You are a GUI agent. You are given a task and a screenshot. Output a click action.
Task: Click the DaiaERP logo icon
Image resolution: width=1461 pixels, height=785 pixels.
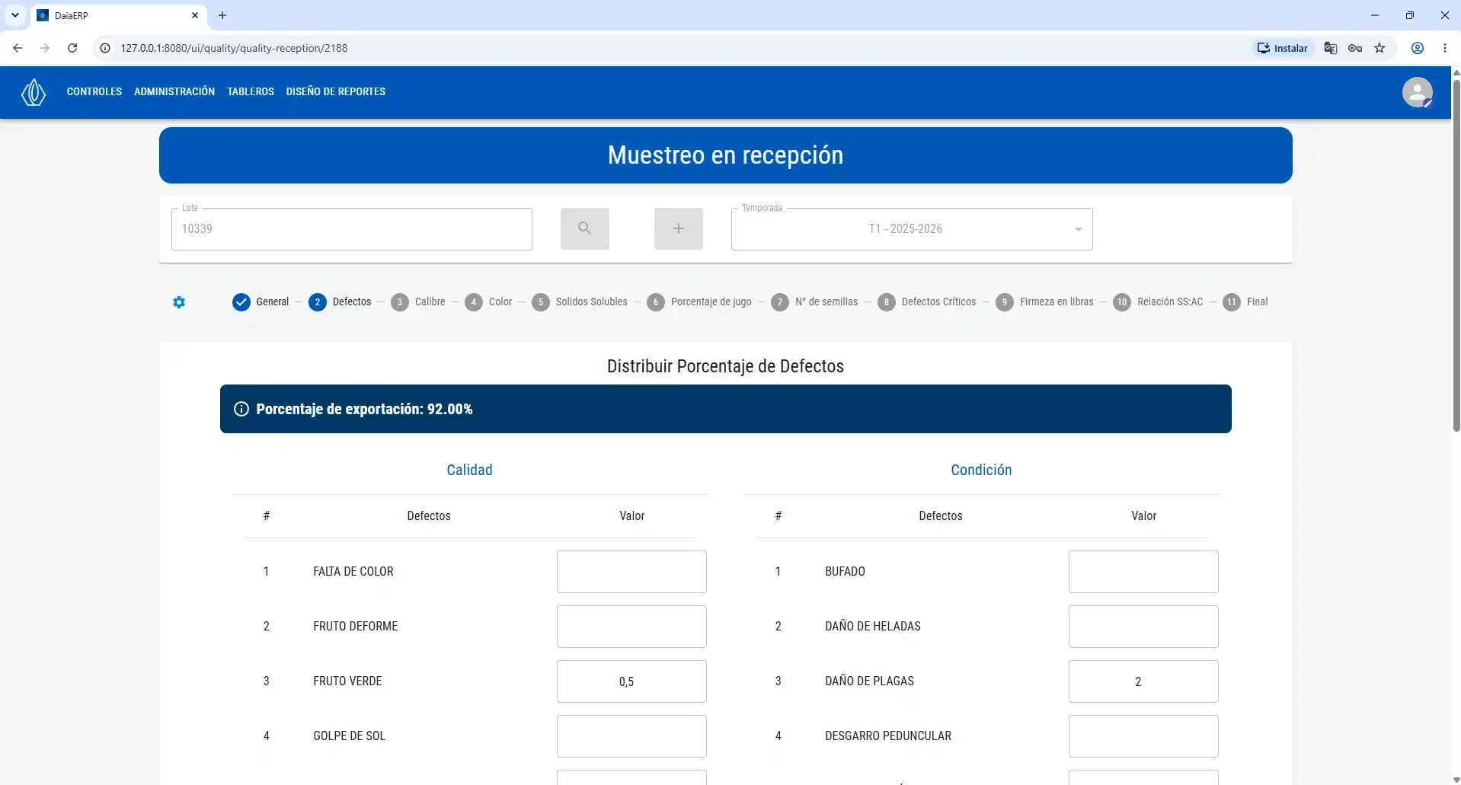(34, 92)
